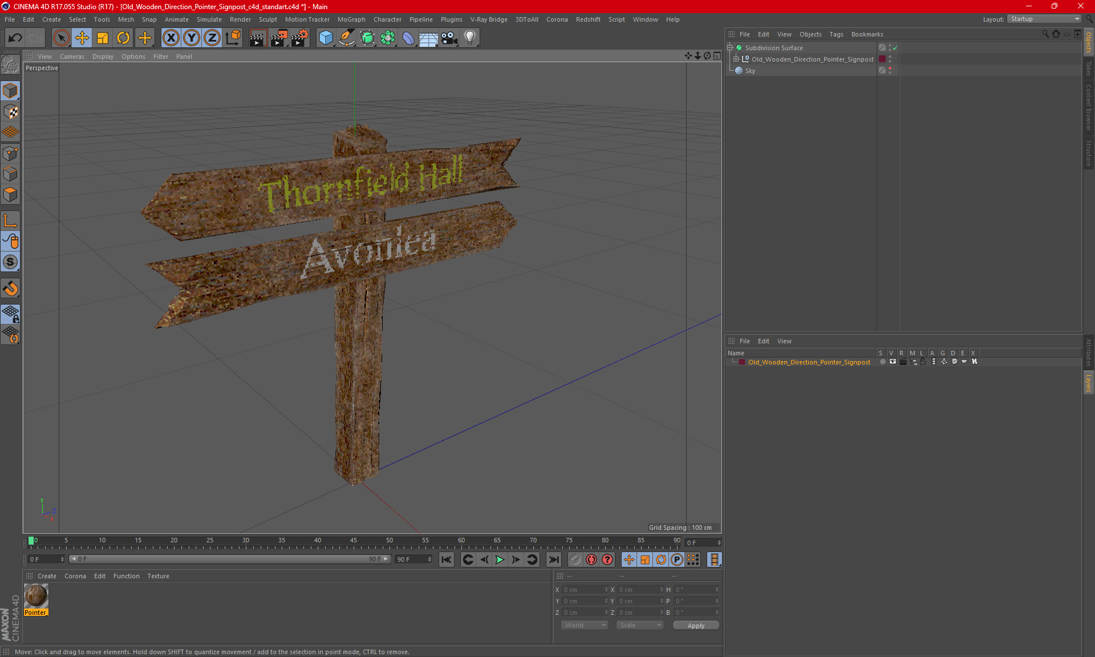Switch to Edges mode
This screenshot has width=1095, height=657.
coord(10,174)
